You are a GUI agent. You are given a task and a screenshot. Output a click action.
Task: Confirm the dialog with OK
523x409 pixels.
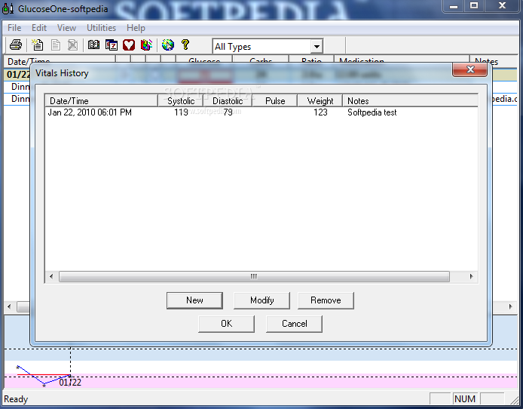(227, 324)
